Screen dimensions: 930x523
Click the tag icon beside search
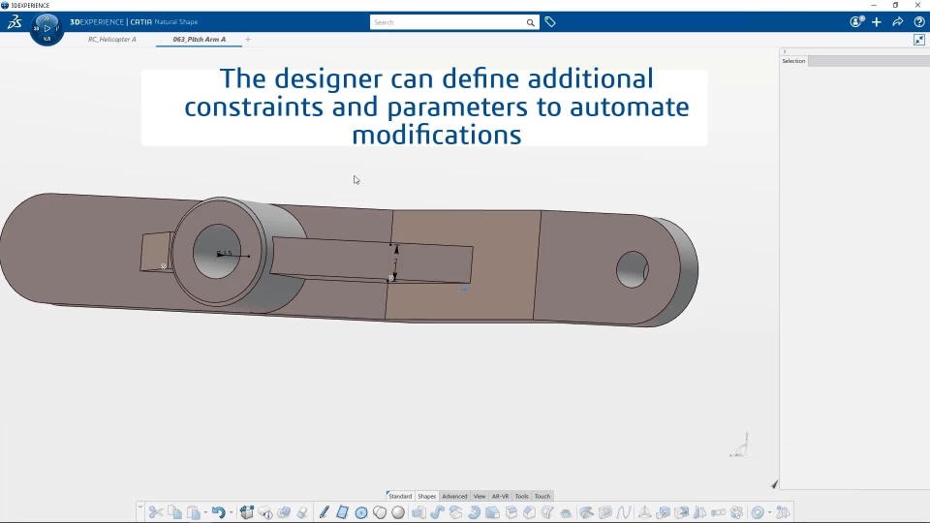pyautogui.click(x=550, y=22)
